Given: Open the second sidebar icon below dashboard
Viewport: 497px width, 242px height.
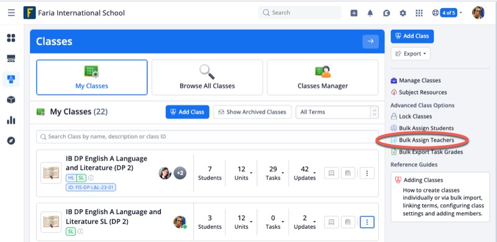Looking at the screenshot, I should [11, 58].
